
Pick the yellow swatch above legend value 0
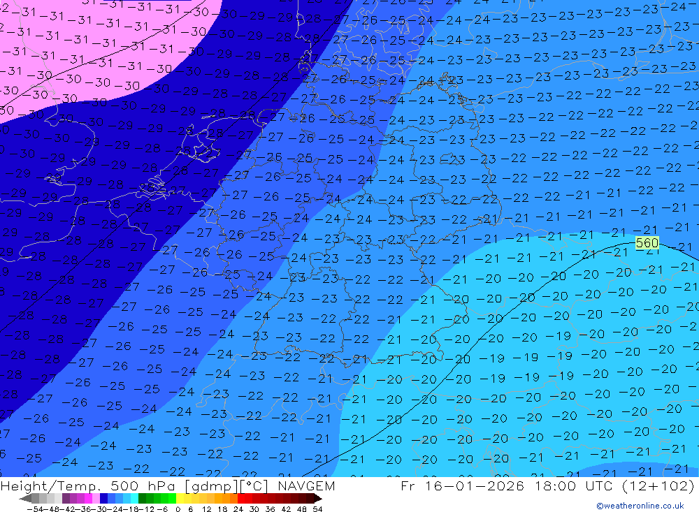[180, 498]
